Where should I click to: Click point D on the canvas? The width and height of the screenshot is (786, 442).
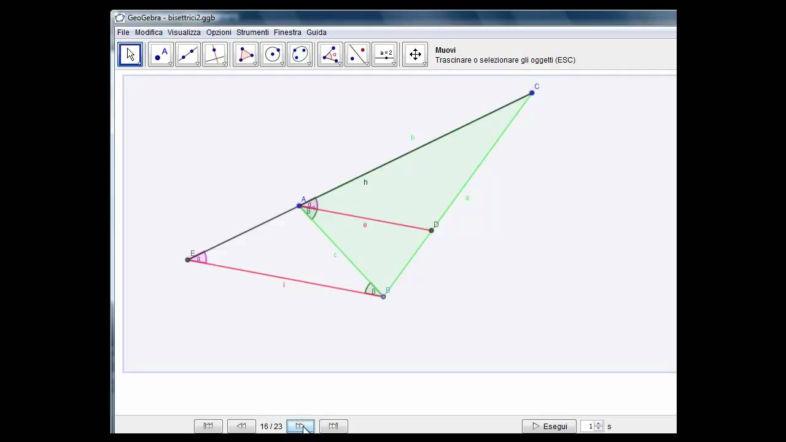pyautogui.click(x=431, y=230)
